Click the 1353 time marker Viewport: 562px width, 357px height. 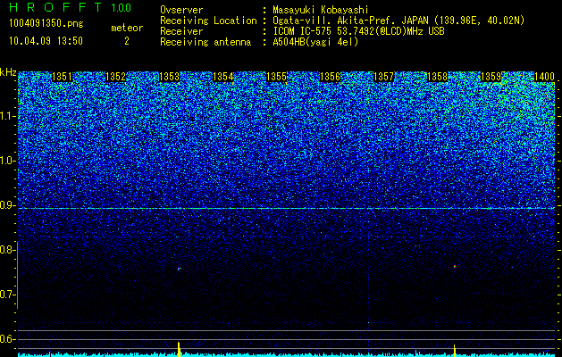pos(169,77)
